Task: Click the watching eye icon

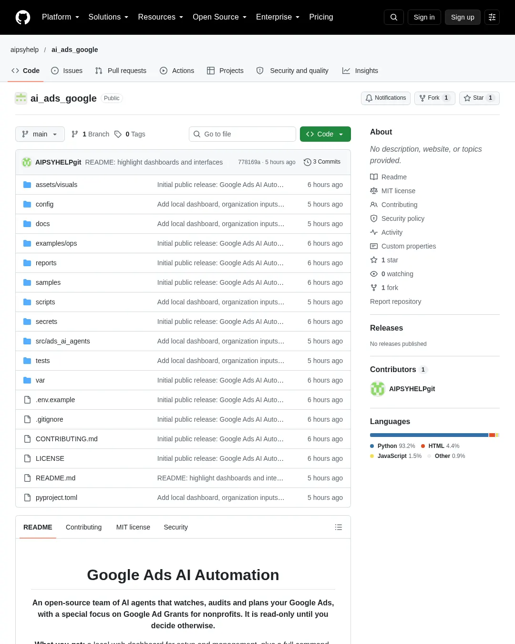Action: (374, 274)
